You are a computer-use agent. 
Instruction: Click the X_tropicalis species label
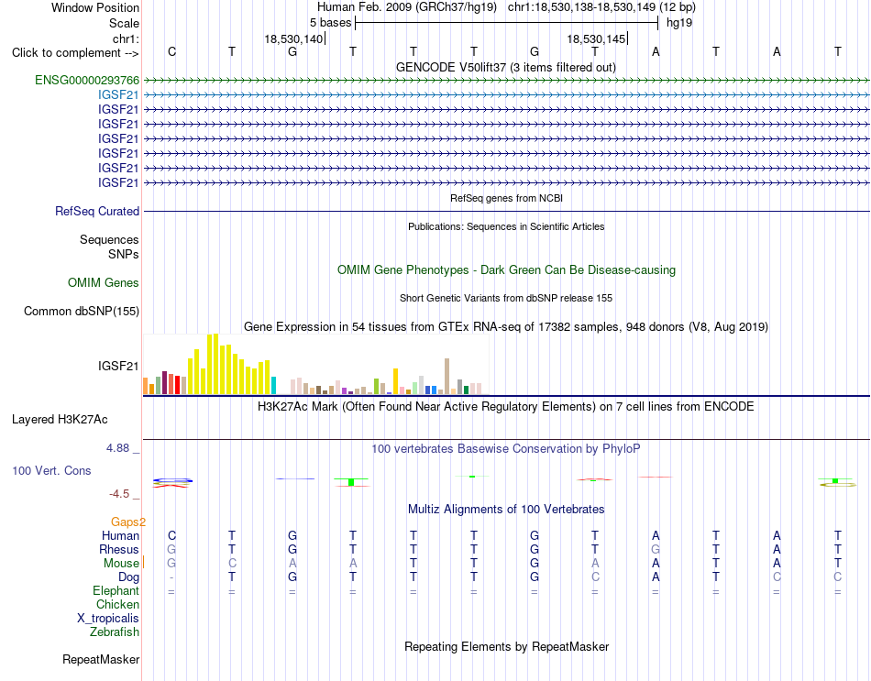108,619
